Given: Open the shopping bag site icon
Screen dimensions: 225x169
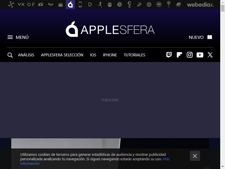Looking at the screenshot, I should tap(60, 5).
